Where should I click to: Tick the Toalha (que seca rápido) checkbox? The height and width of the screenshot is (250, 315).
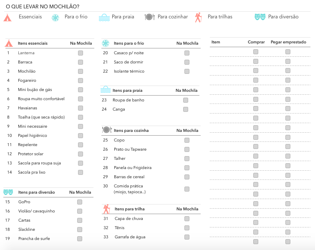pos(81,117)
